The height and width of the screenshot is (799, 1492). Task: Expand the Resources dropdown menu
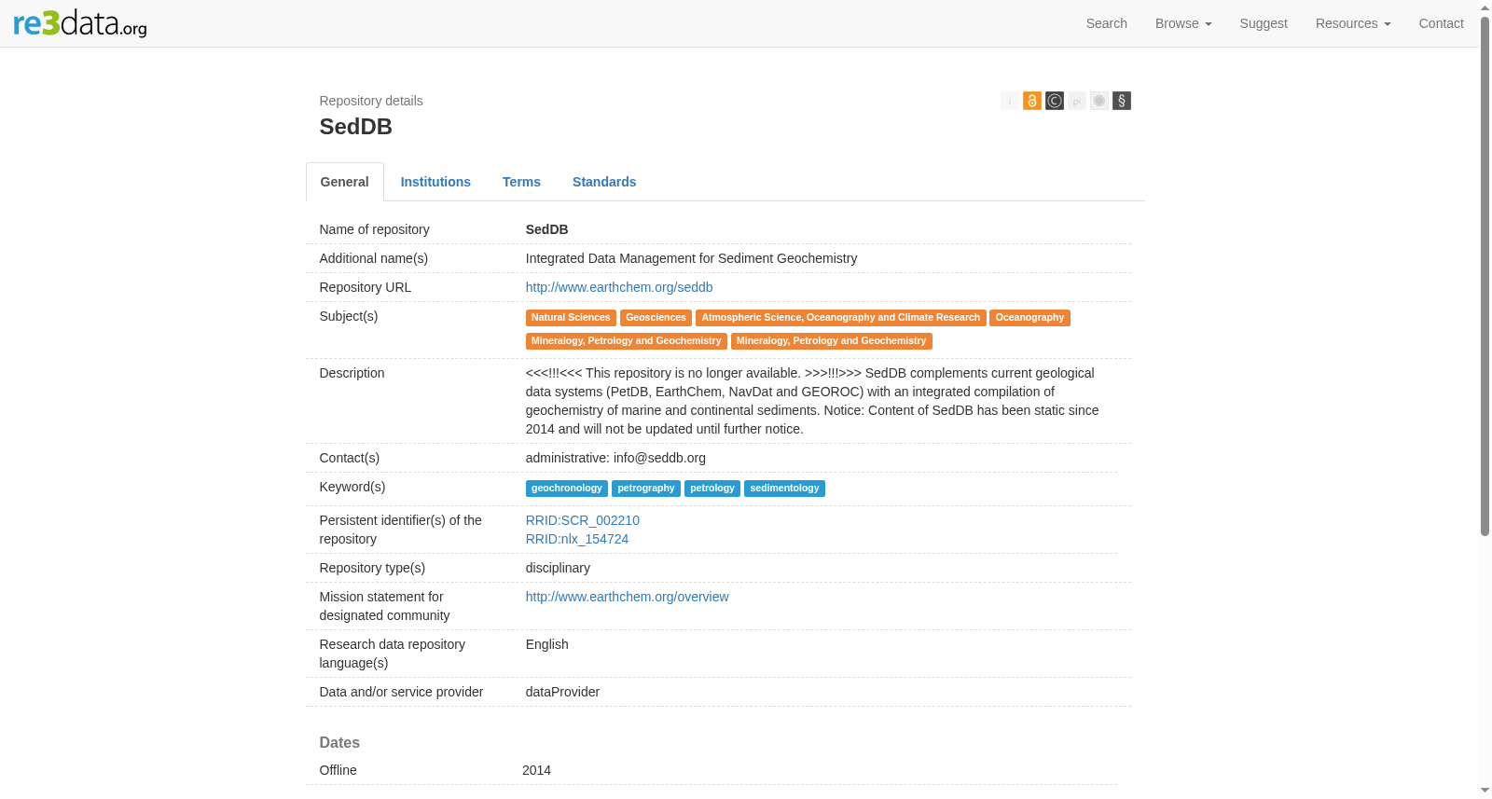(x=1353, y=23)
